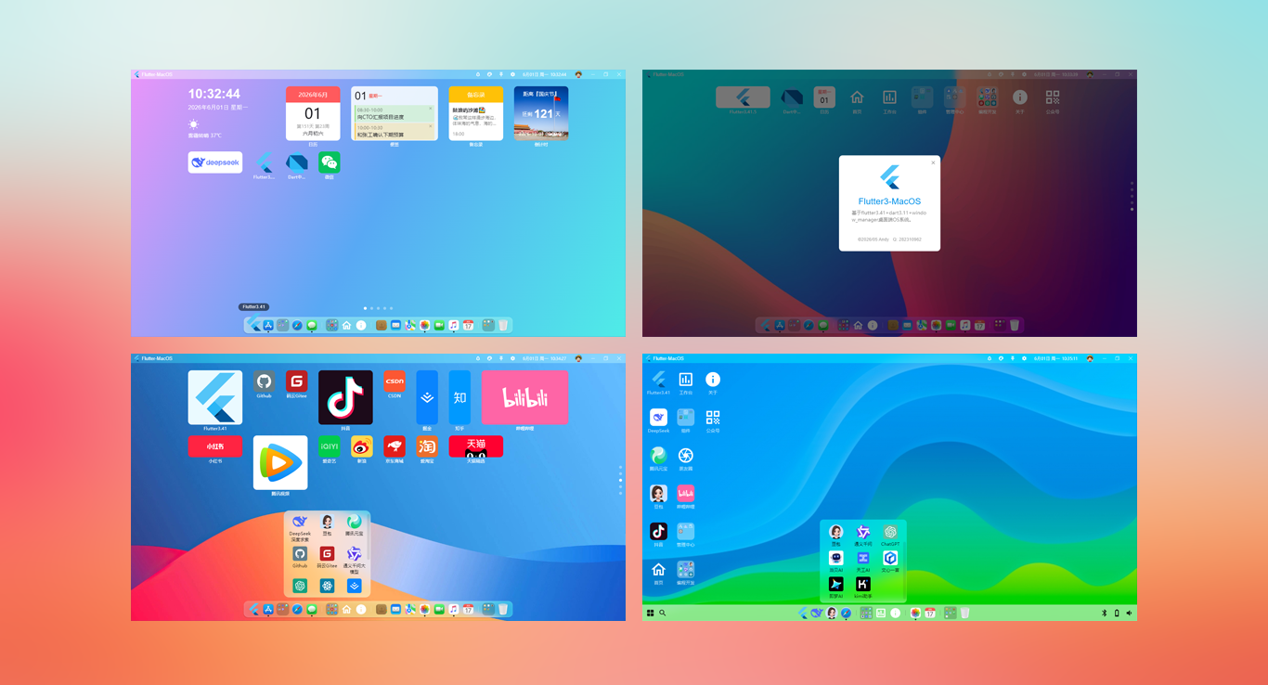This screenshot has width=1268, height=685.
Task: Open the CSDN tile
Action: point(395,381)
